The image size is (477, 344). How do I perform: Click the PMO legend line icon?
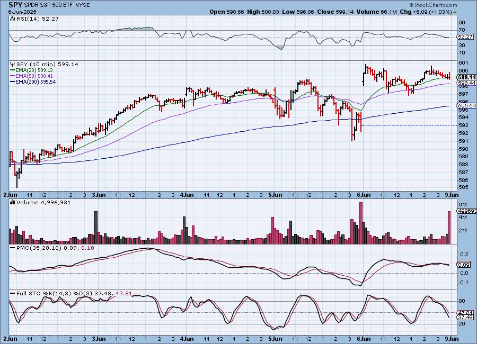coord(13,248)
